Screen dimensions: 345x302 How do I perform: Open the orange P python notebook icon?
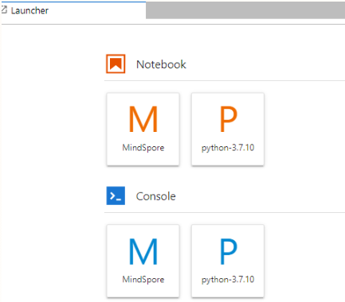click(x=228, y=119)
